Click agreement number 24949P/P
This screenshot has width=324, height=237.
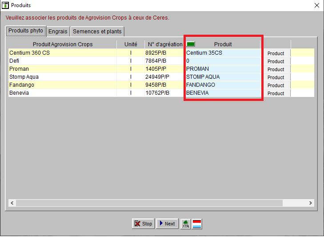click(x=165, y=77)
